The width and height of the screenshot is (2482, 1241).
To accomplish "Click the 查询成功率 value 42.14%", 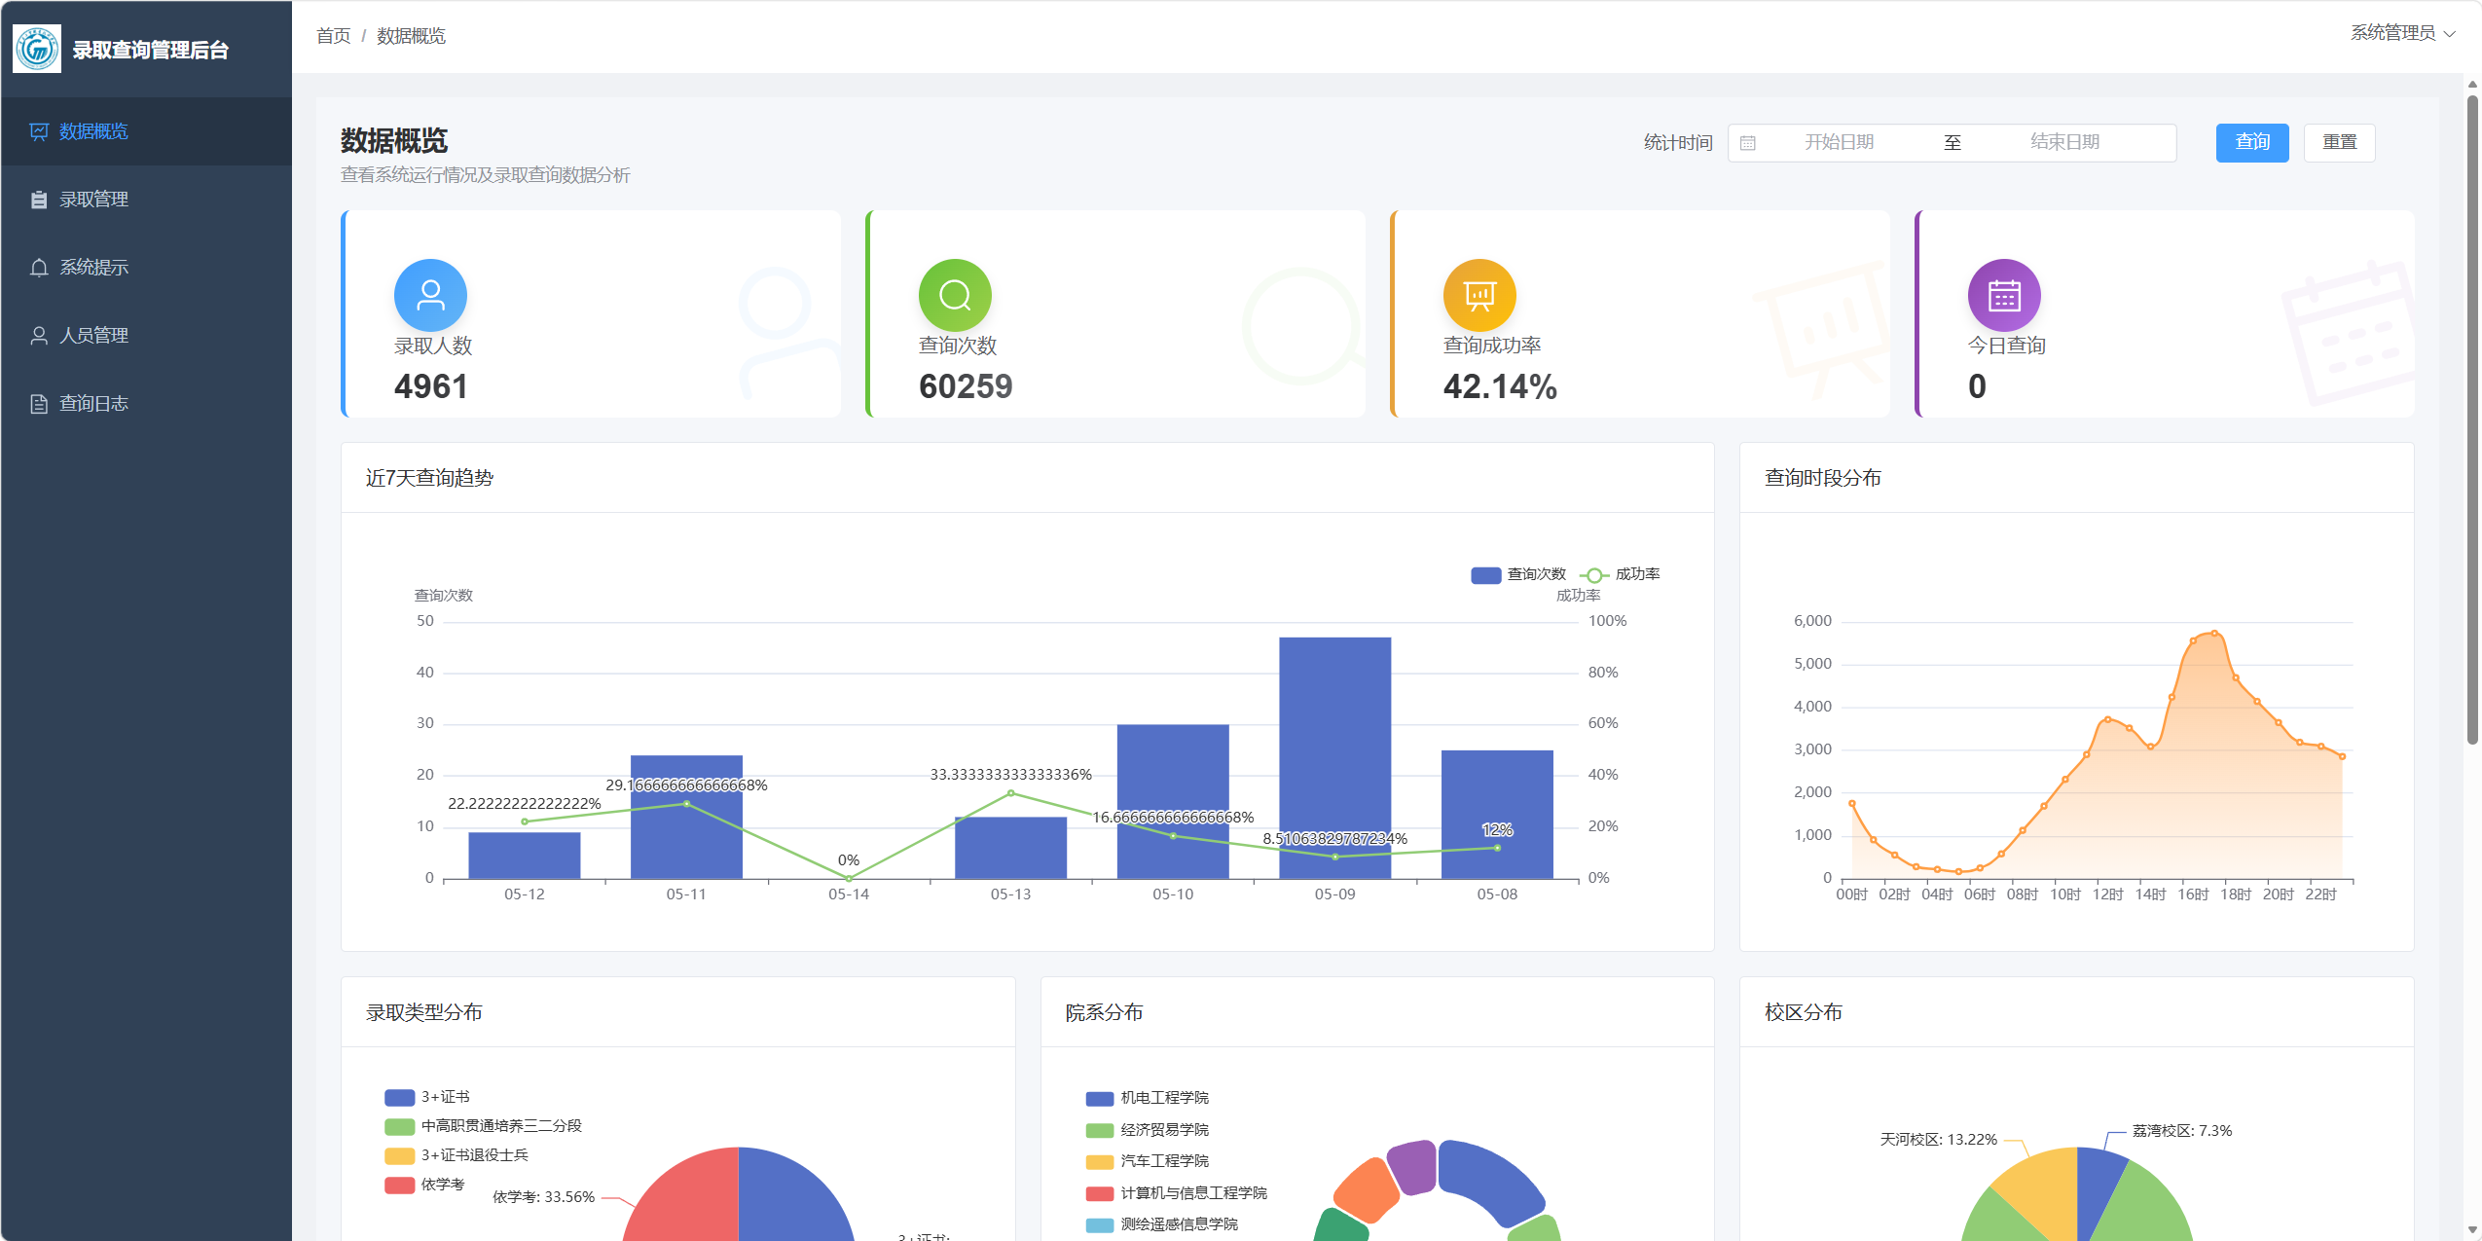I will [1500, 387].
